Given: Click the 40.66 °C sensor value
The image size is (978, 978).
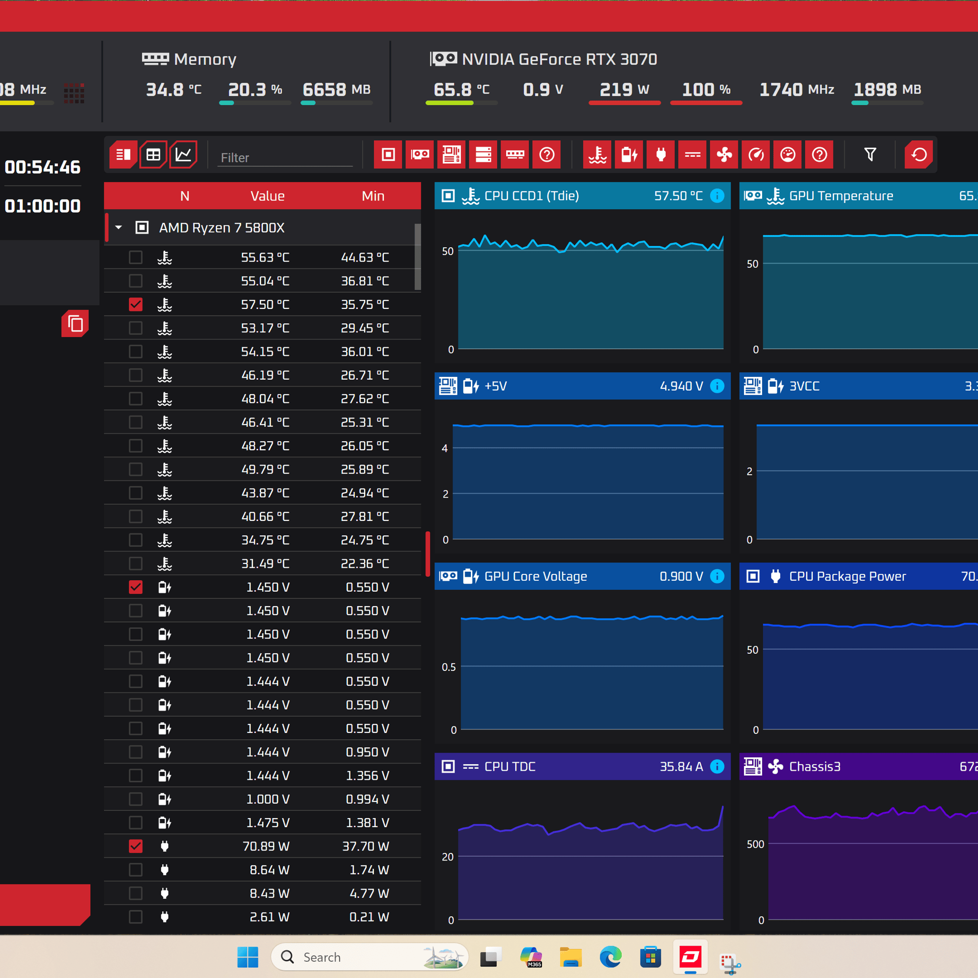Looking at the screenshot, I should click(x=265, y=516).
